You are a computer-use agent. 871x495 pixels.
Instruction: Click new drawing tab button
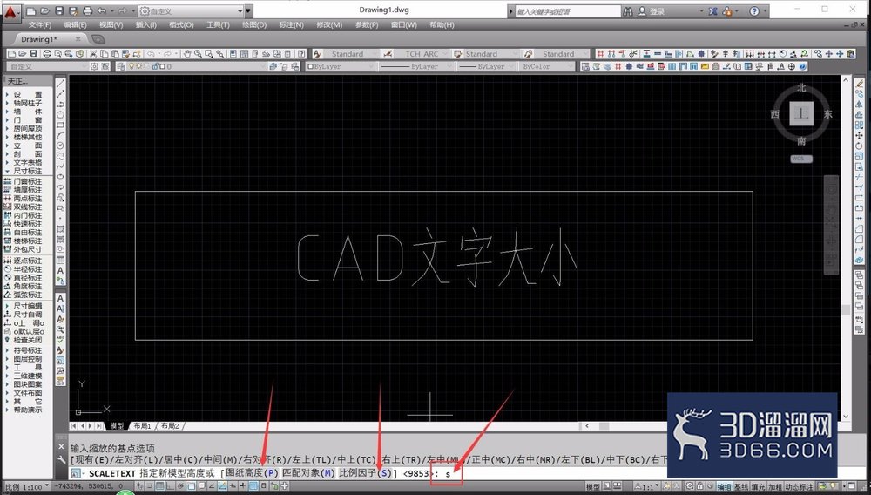coord(98,39)
